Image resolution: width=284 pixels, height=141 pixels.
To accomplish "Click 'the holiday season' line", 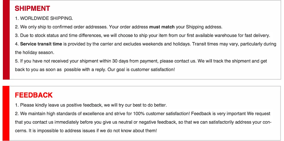I will [x=35, y=53].
